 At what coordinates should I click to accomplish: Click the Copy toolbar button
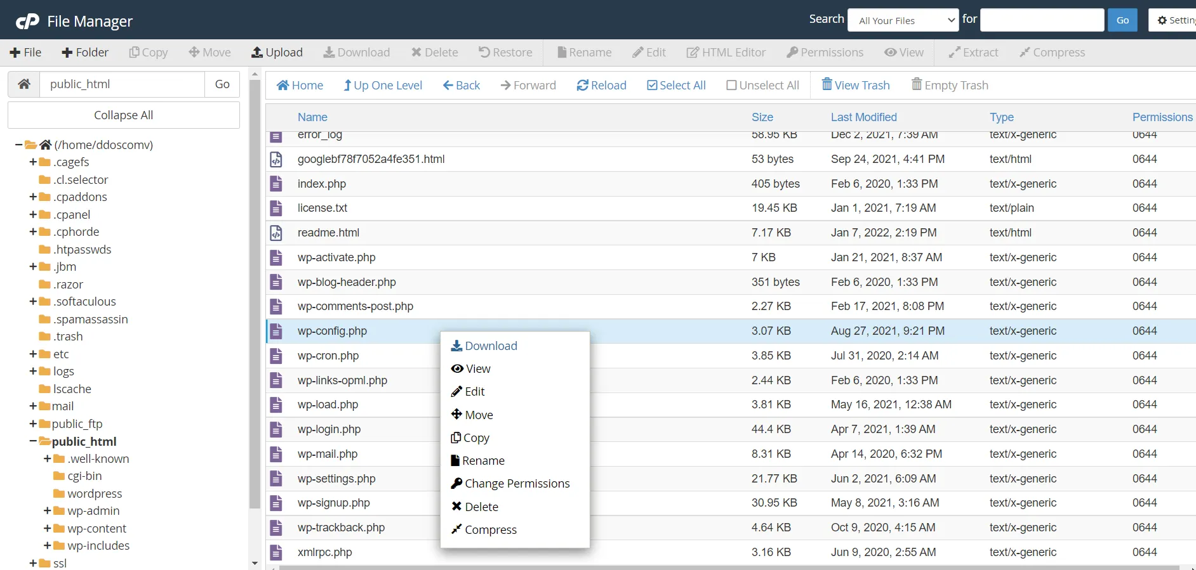149,52
